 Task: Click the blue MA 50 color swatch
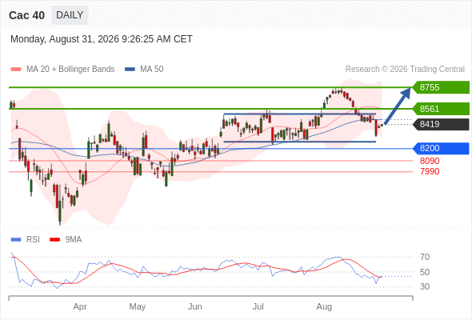click(x=130, y=70)
